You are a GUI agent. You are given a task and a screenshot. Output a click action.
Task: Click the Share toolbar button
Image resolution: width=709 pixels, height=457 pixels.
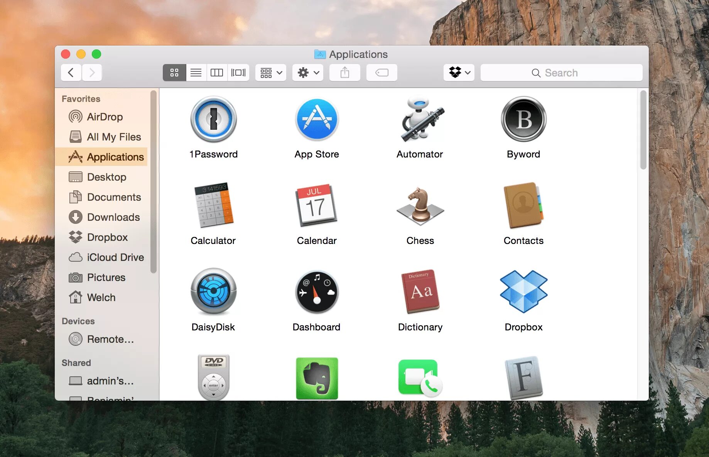tap(345, 73)
